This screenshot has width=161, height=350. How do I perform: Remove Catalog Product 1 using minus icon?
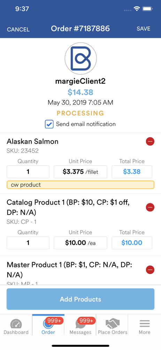pos(150,207)
